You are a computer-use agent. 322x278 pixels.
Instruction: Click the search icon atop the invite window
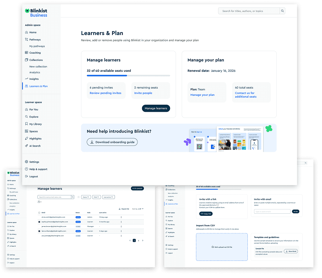tap(306, 163)
